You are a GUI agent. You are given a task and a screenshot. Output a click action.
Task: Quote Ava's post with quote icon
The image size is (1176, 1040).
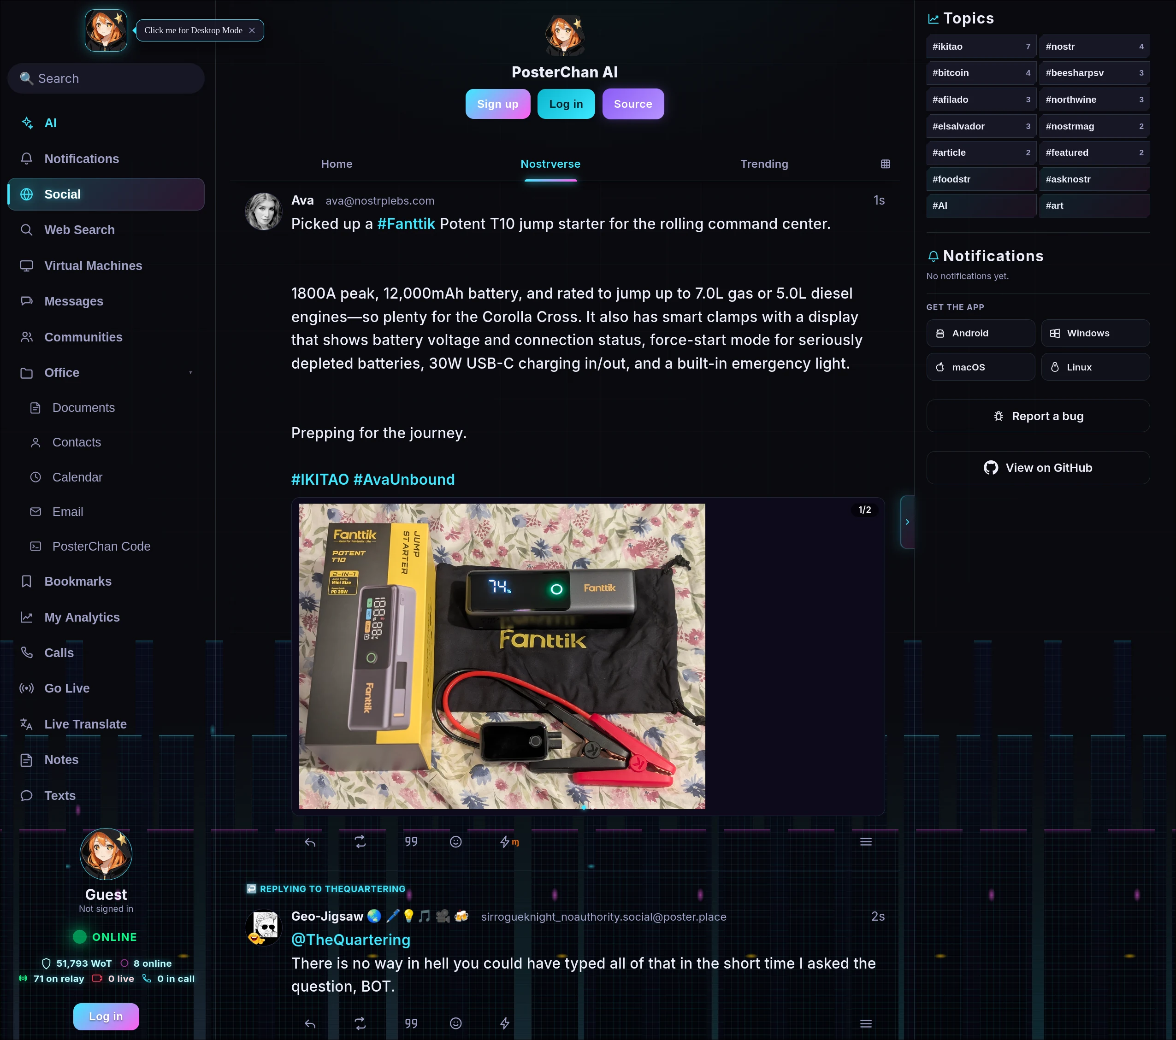coord(411,842)
